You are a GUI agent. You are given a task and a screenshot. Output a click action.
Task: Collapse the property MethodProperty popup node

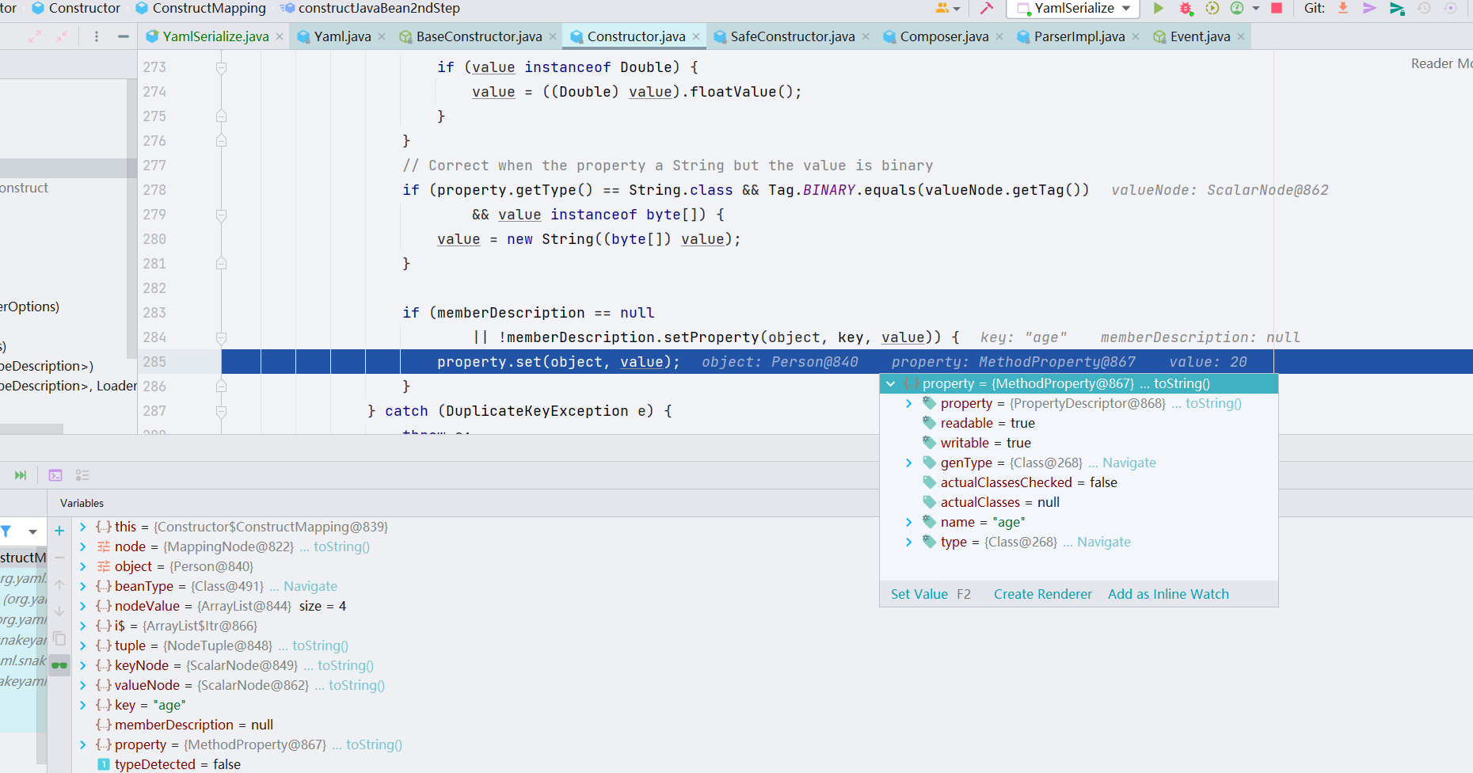(891, 384)
